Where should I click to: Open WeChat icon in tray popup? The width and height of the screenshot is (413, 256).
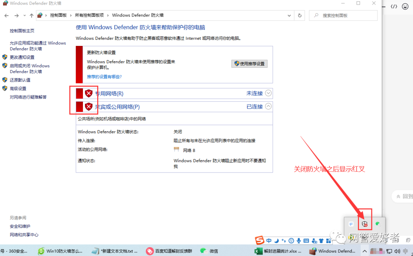[x=378, y=224]
